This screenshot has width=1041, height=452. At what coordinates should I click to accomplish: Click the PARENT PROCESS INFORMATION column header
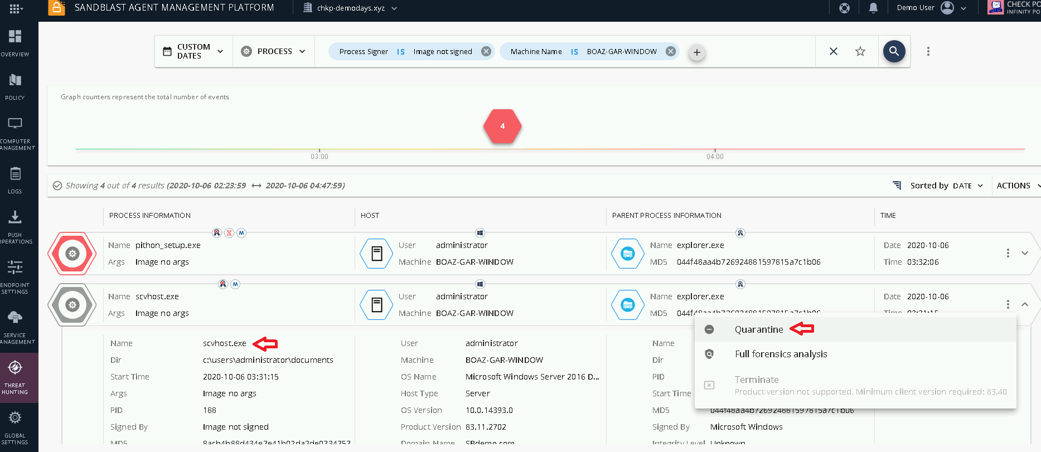[x=667, y=216]
